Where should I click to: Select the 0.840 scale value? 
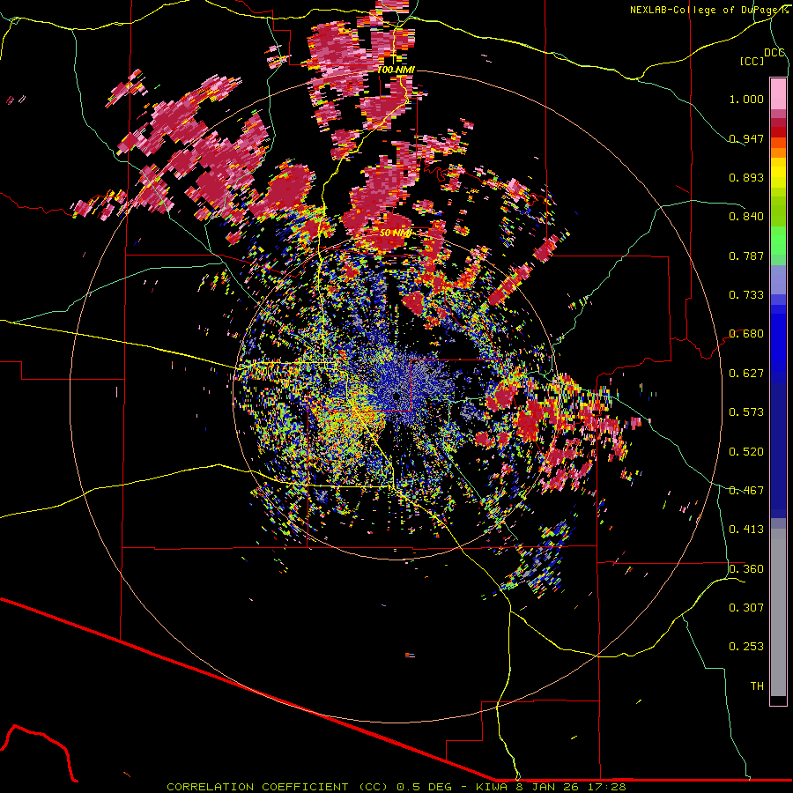pos(746,217)
